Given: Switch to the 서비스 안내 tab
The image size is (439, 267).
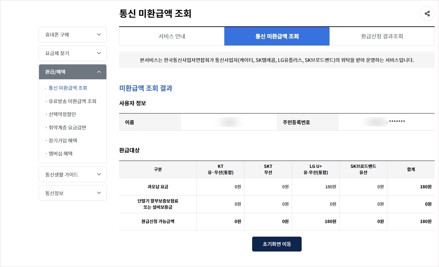Looking at the screenshot, I should [x=171, y=36].
